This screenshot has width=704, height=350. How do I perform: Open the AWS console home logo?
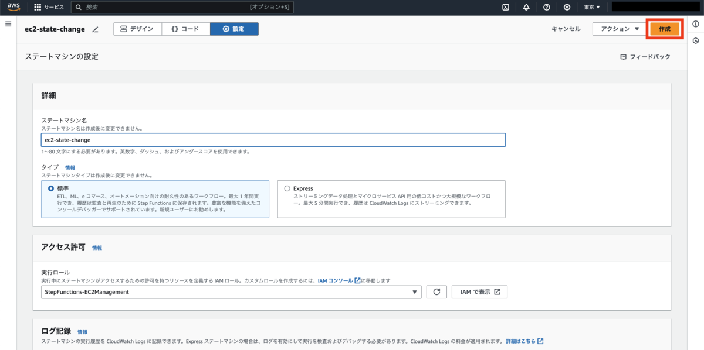pyautogui.click(x=13, y=7)
